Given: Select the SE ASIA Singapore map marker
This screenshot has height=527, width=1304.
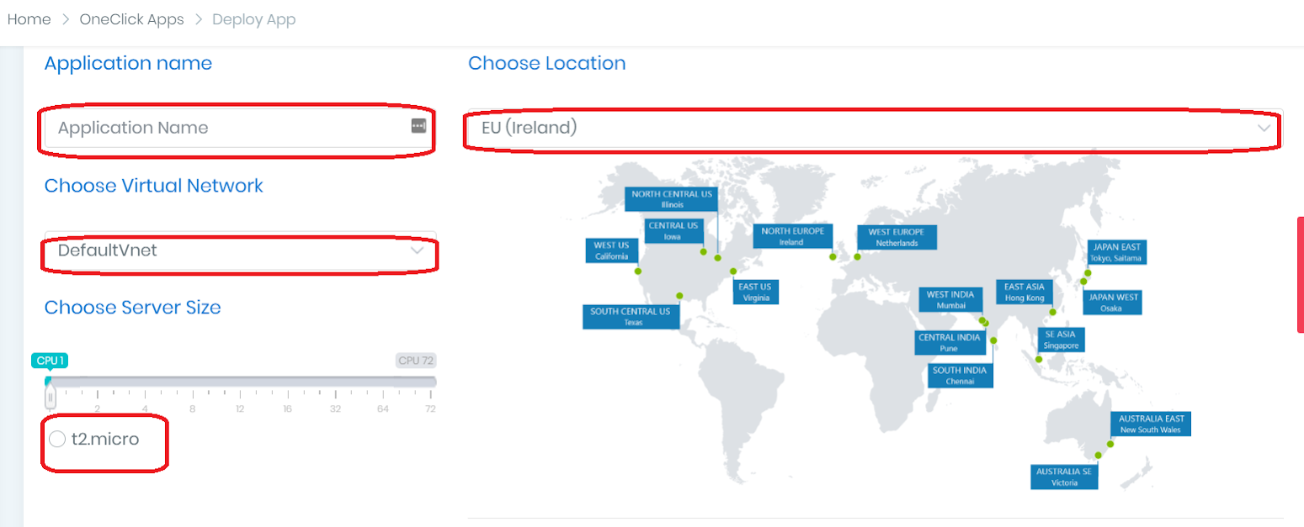Looking at the screenshot, I should [x=1061, y=340].
